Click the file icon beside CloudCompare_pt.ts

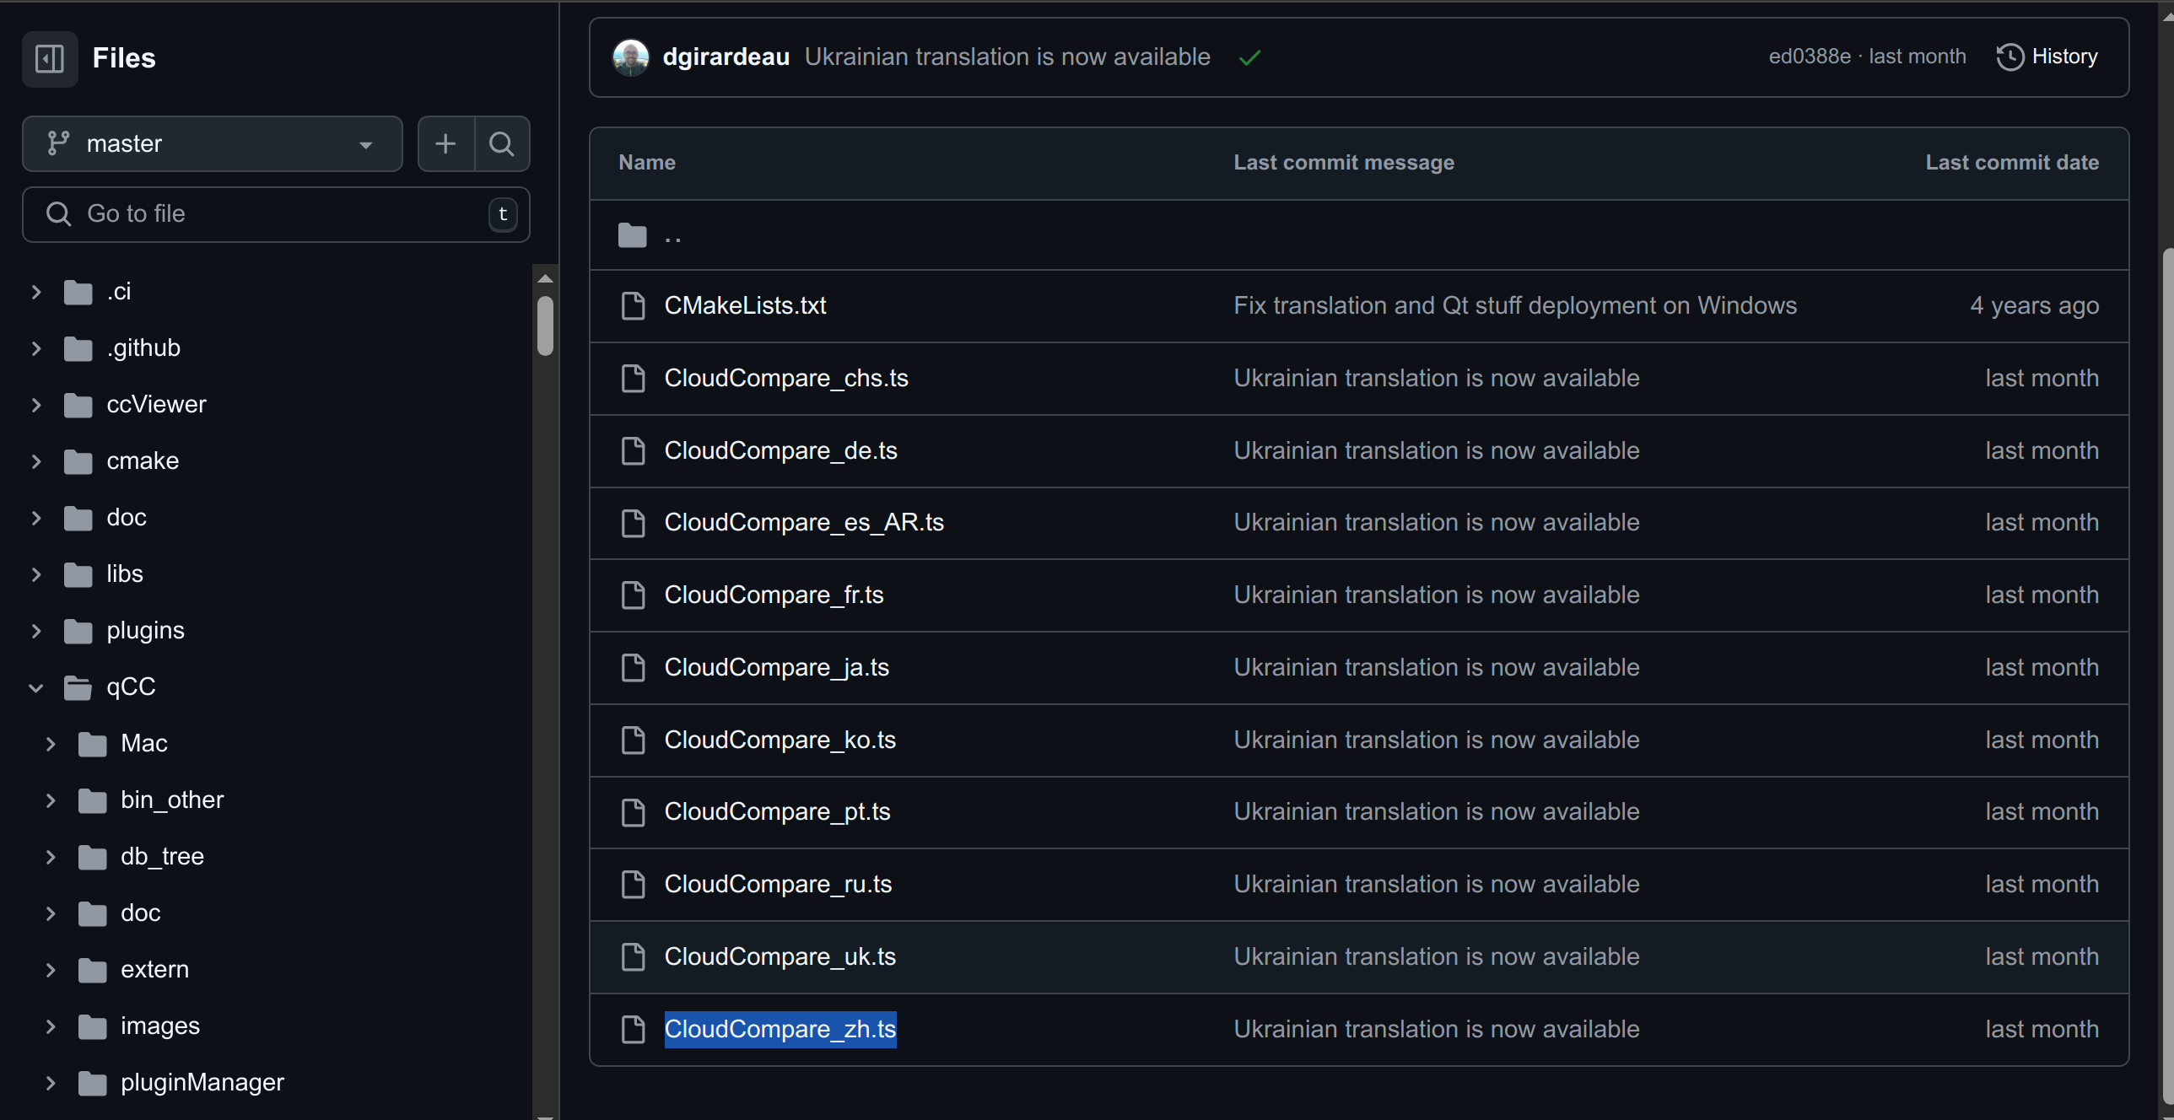pyautogui.click(x=633, y=812)
